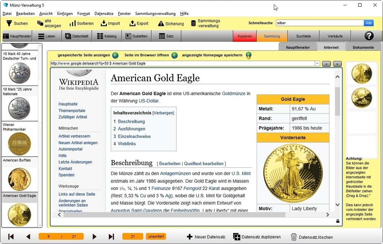Switch to the Dokumente tab
Image resolution: width=383 pixels, height=244 pixels.
[363, 47]
